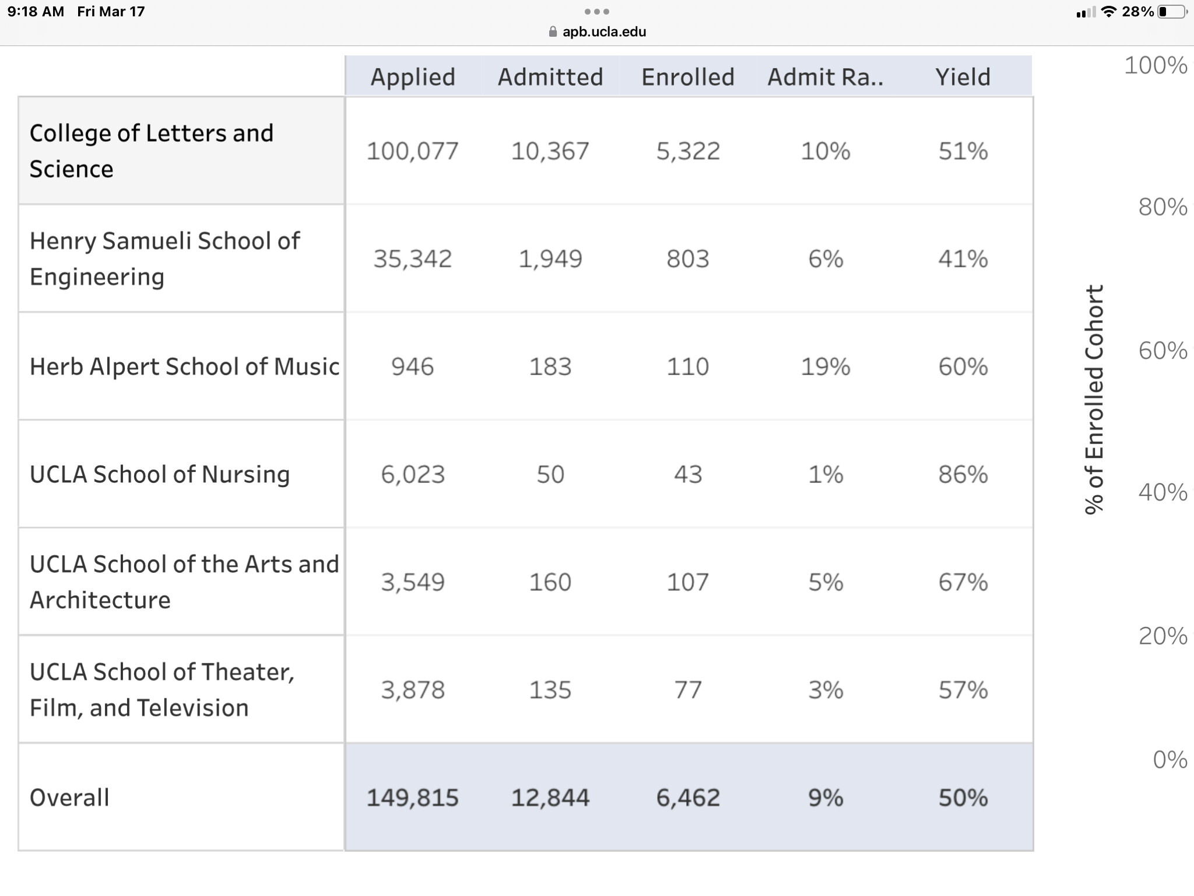This screenshot has width=1194, height=896.
Task: Click the truncated Admit Rate column header
Action: point(825,77)
